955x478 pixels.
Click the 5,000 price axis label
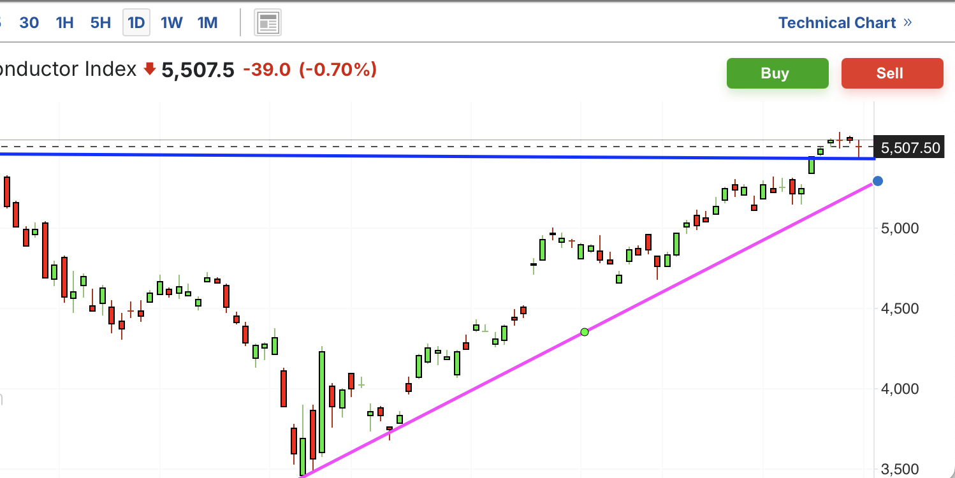[x=900, y=228]
